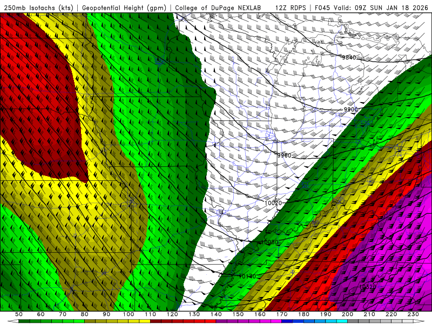The height and width of the screenshot is (324, 432).
Task: Click the 150 knot value on color scale
Action: pos(238,314)
